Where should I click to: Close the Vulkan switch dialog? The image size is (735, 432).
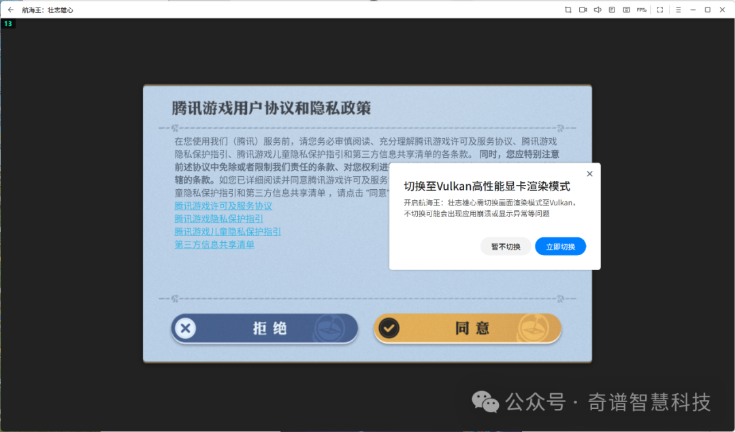tap(589, 173)
